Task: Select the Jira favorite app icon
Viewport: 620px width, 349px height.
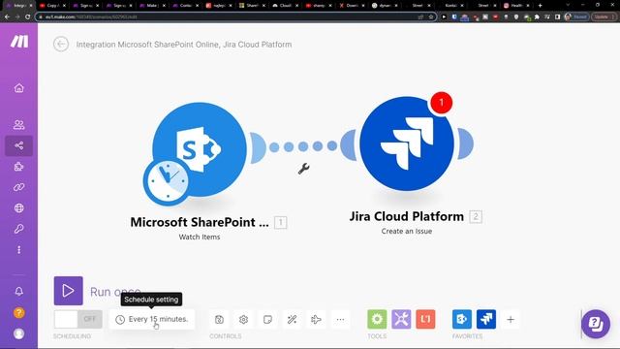Action: 486,319
